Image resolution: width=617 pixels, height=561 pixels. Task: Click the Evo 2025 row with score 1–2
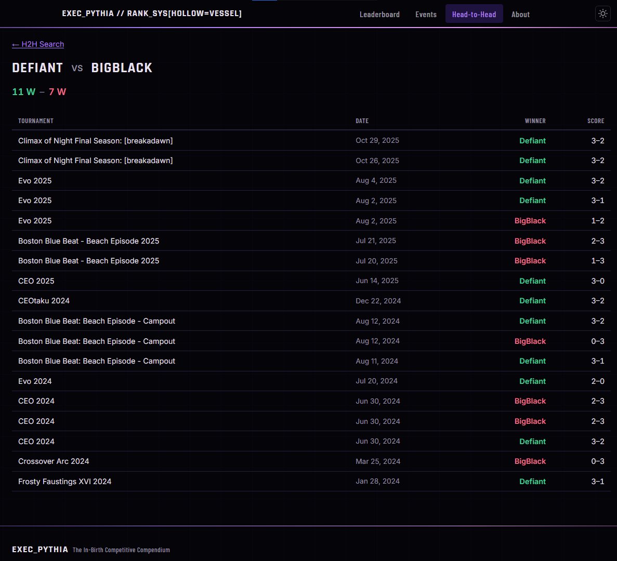(x=311, y=221)
